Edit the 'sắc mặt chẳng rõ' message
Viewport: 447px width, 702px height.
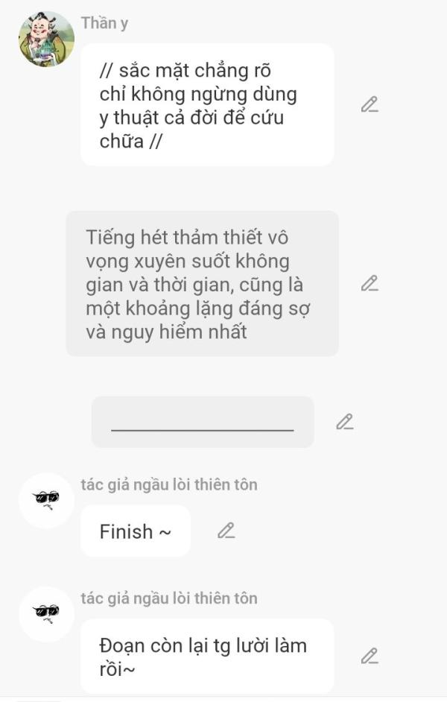tap(370, 104)
